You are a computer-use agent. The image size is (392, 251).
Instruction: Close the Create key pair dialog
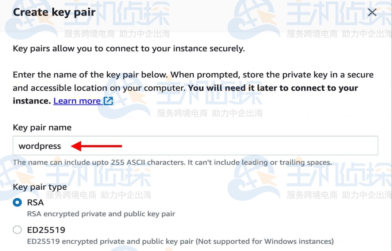372,12
